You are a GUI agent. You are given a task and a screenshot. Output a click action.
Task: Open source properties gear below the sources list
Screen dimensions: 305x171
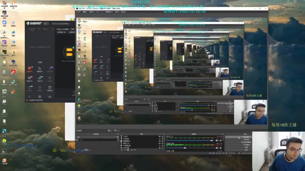pyautogui.click(x=128, y=150)
